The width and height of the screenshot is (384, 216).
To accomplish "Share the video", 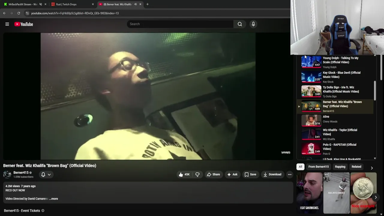I will (213, 174).
